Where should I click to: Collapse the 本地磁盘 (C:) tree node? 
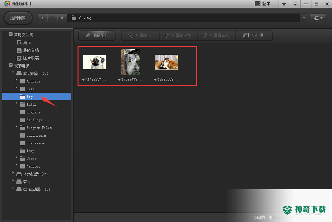[x=13, y=72]
